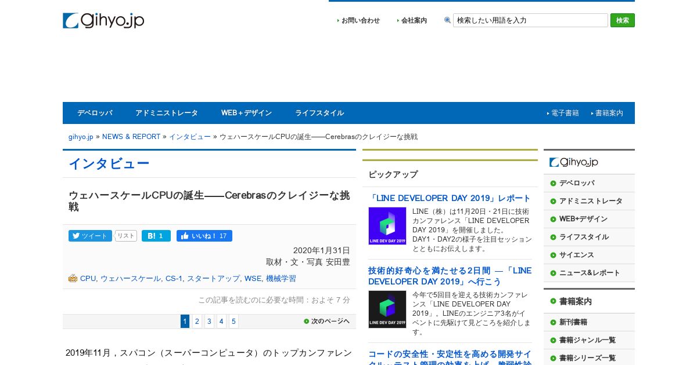697x365 pixels.
Task: Open 書籍シリーズ一覧 in sidebar
Action: click(587, 358)
